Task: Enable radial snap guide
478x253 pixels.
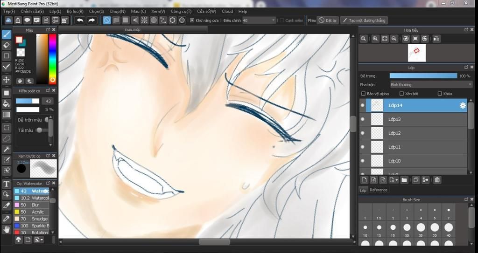Action: tap(145, 21)
